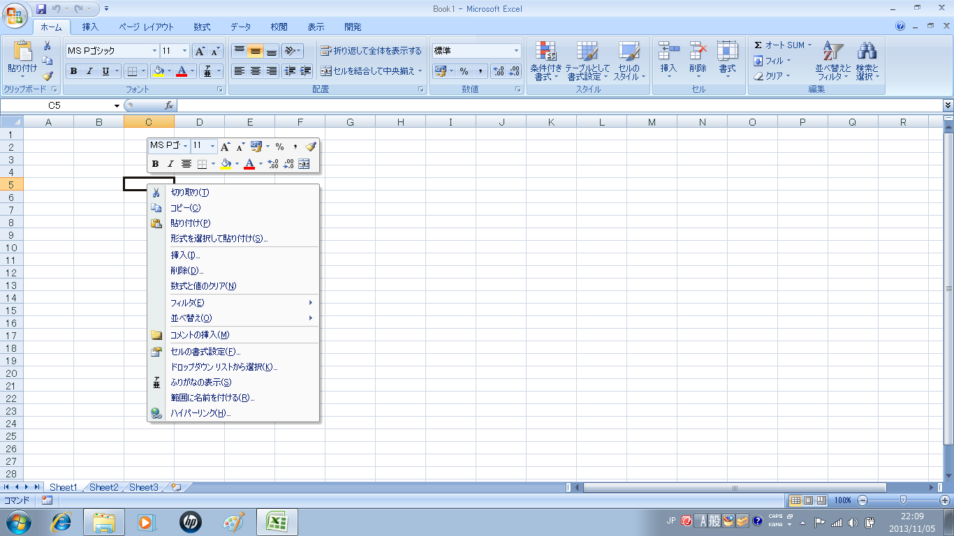
Task: Click the Format Painter icon in the mini toolbar
Action: 311,147
